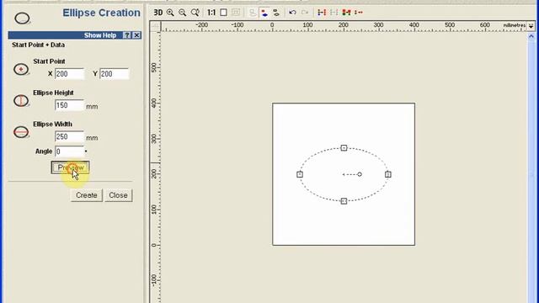Screen dimensions: 539x303
Task: Click the ruler origin corner box
Action: coord(155,26)
